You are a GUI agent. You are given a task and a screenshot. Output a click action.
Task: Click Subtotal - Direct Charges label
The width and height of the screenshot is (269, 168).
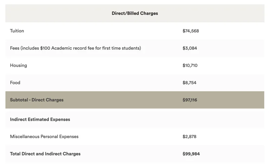(x=37, y=100)
